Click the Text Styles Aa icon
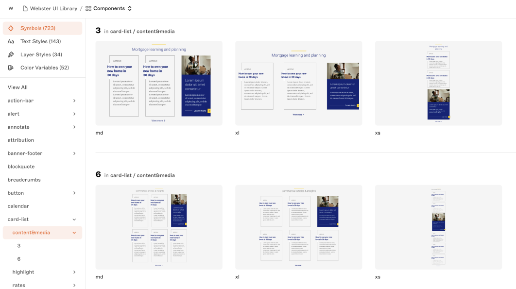The image size is (516, 289). point(11,41)
